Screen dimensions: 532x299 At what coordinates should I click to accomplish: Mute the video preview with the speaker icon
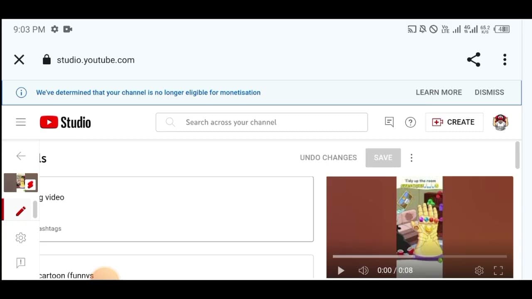pyautogui.click(x=363, y=271)
